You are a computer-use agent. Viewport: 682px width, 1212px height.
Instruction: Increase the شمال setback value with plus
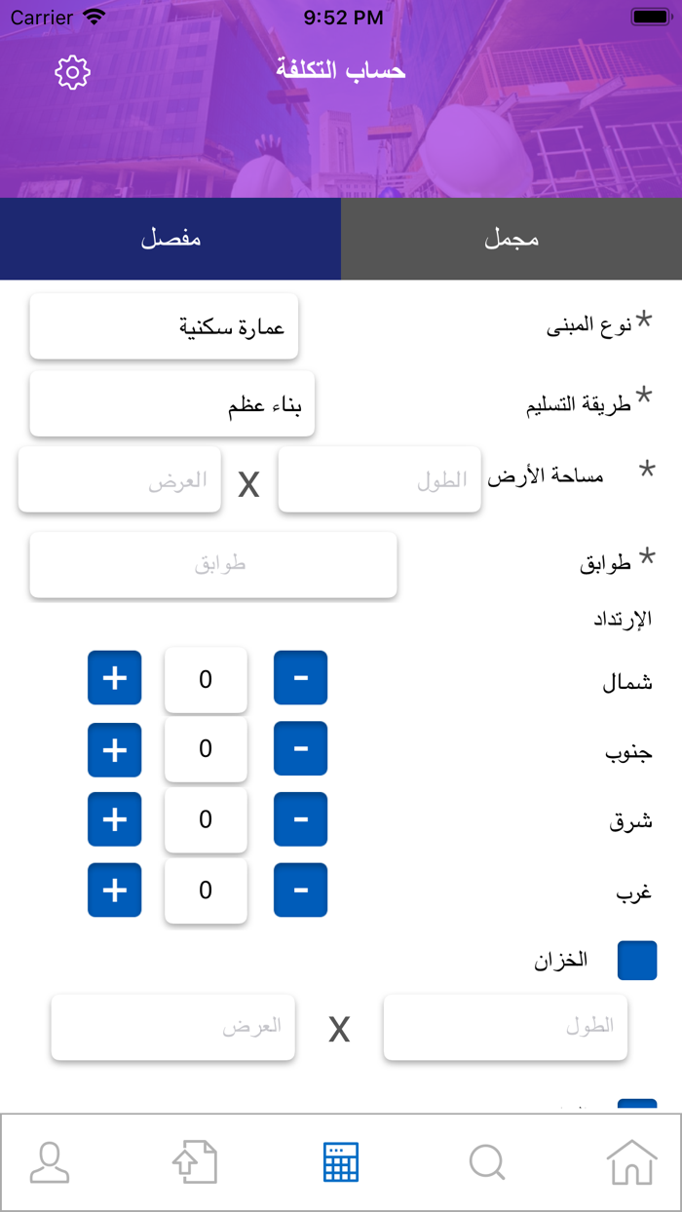click(x=114, y=678)
